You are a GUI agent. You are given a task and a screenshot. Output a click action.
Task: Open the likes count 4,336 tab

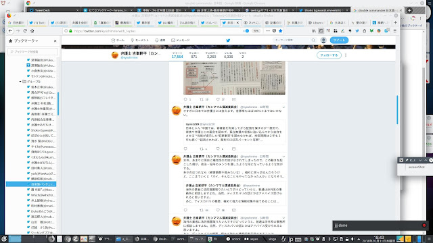(x=228, y=55)
